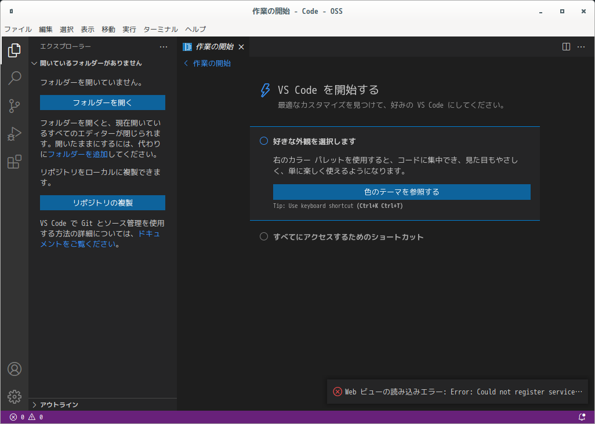
Task: Collapse the 開いているフォルダーがありません section
Action: [x=103, y=63]
